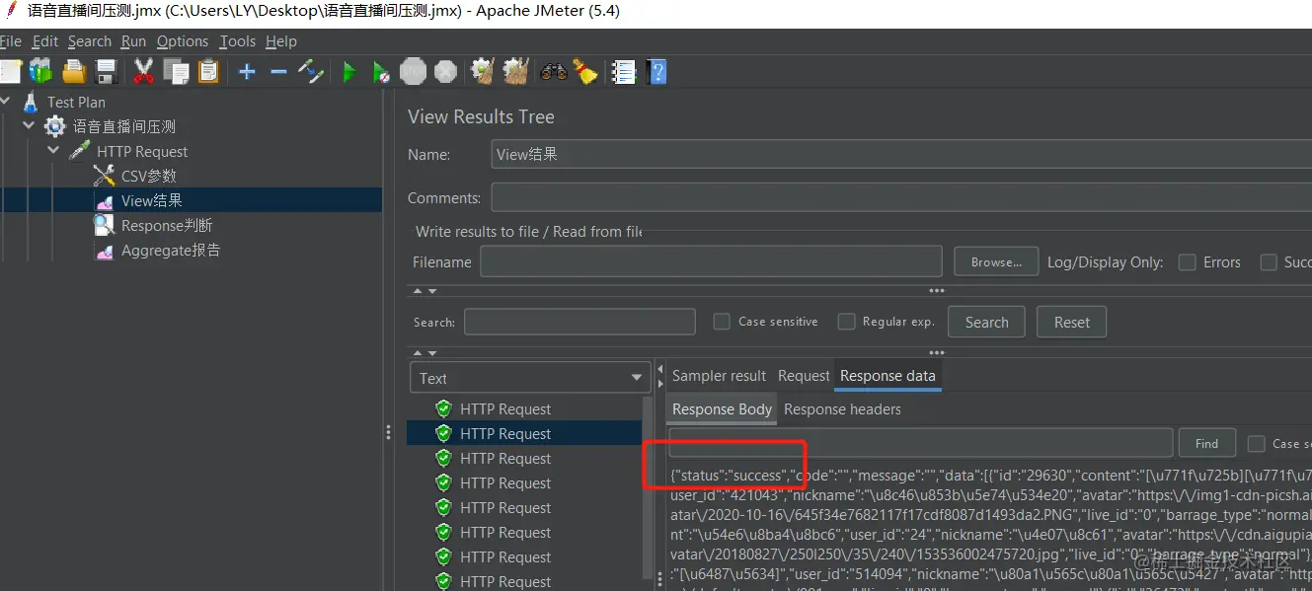
Task: Clear all results with double broom icon
Action: 516,71
